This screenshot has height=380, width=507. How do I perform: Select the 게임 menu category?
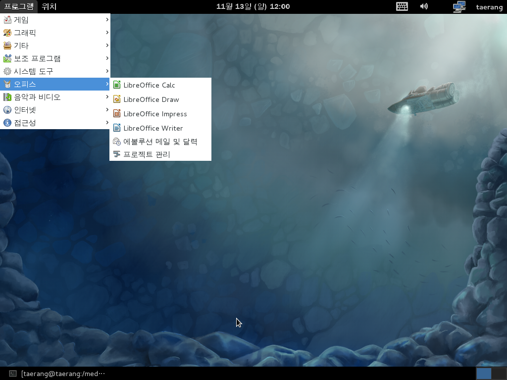(x=55, y=20)
